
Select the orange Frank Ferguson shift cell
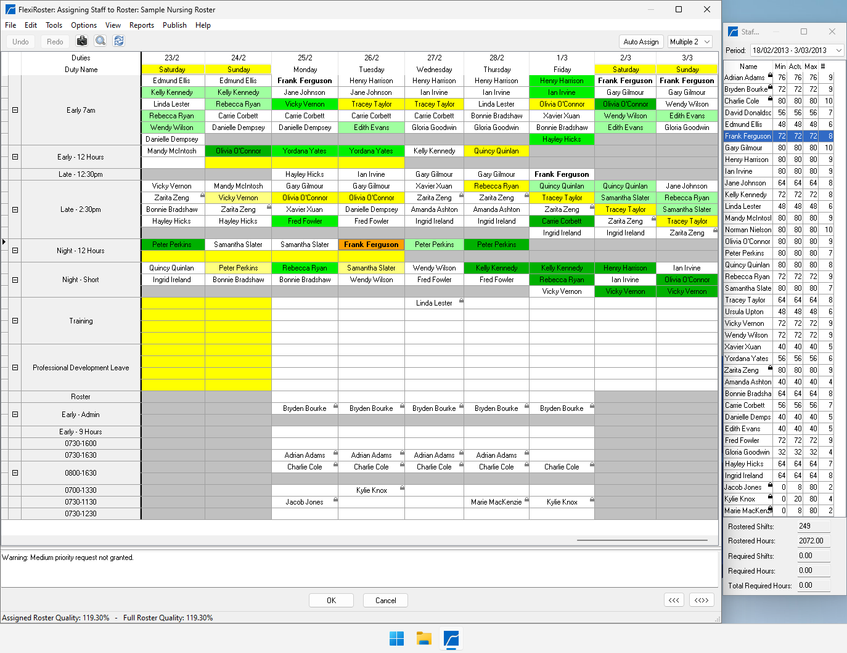(x=371, y=245)
